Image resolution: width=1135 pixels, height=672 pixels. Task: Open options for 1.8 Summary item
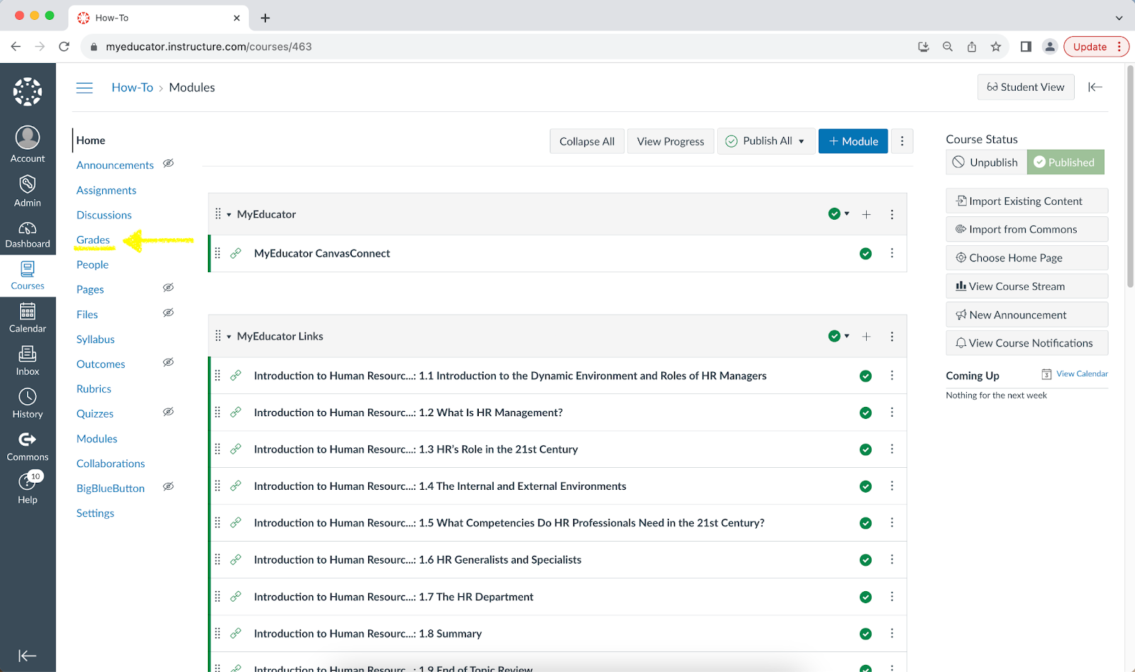(892, 634)
